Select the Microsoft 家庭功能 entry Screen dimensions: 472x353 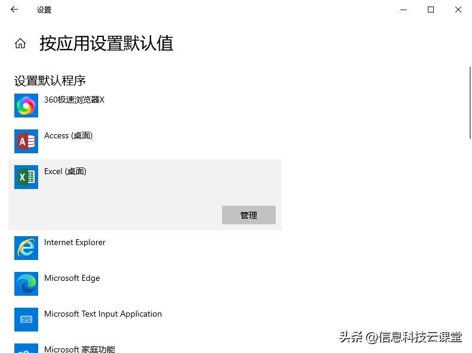(79, 349)
